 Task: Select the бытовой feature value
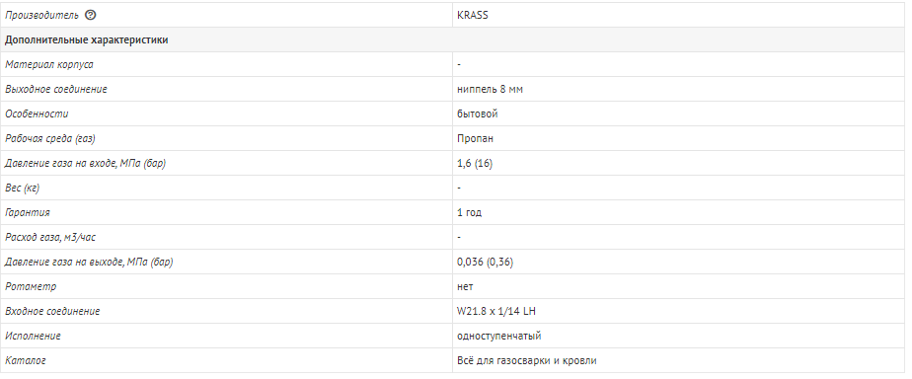(x=478, y=114)
